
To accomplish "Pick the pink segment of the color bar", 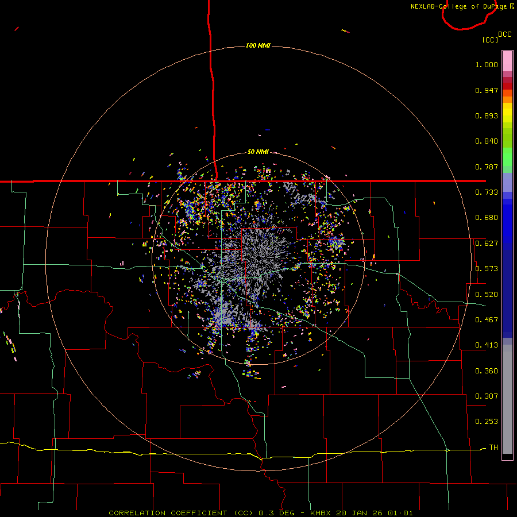I will point(507,61).
